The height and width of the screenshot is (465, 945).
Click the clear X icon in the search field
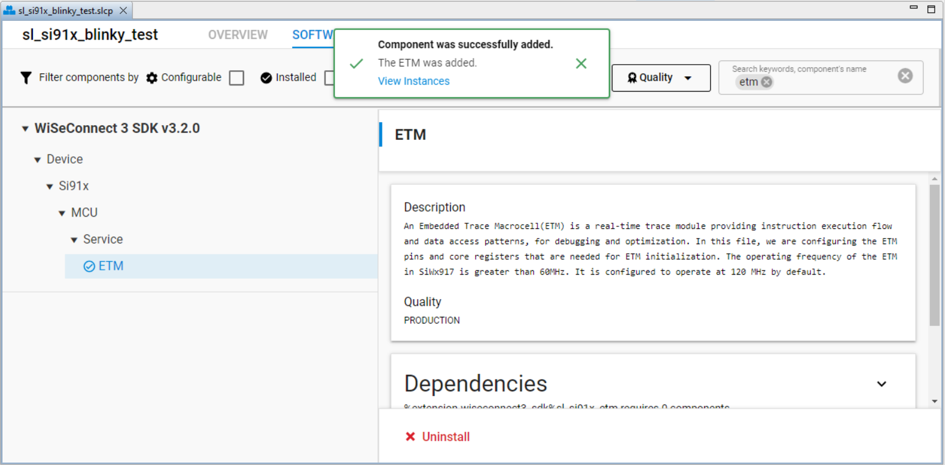tap(905, 76)
